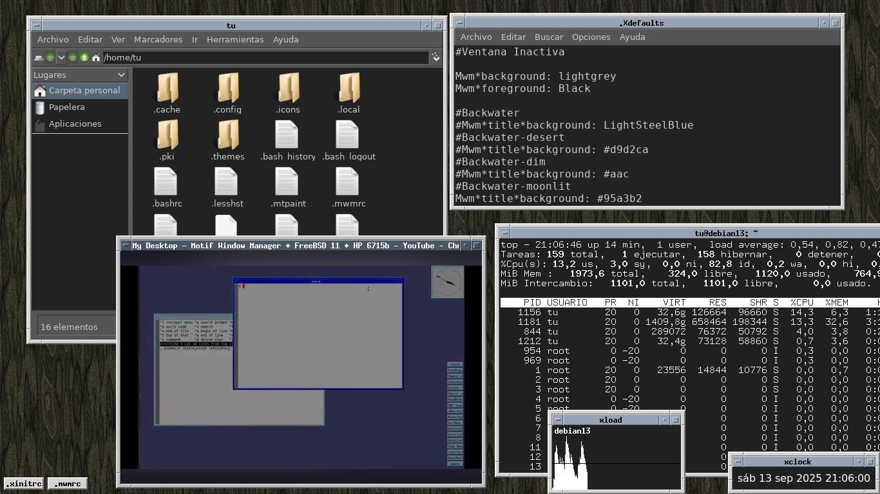880x494 pixels.
Task: Select the .pki folder icon
Action: [x=167, y=135]
